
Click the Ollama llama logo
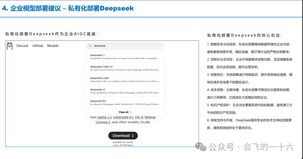click(10, 46)
